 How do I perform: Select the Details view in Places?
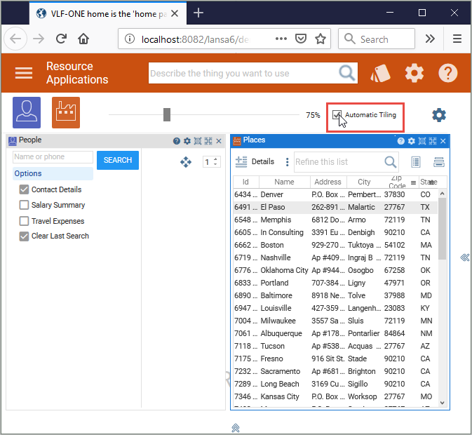coord(255,161)
